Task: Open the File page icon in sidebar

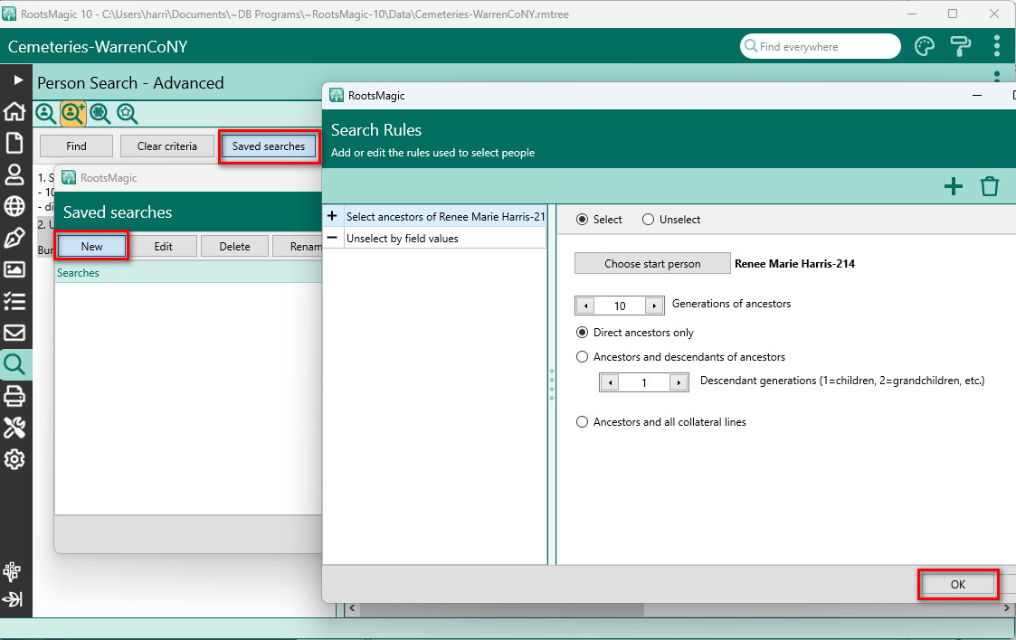Action: [14, 143]
